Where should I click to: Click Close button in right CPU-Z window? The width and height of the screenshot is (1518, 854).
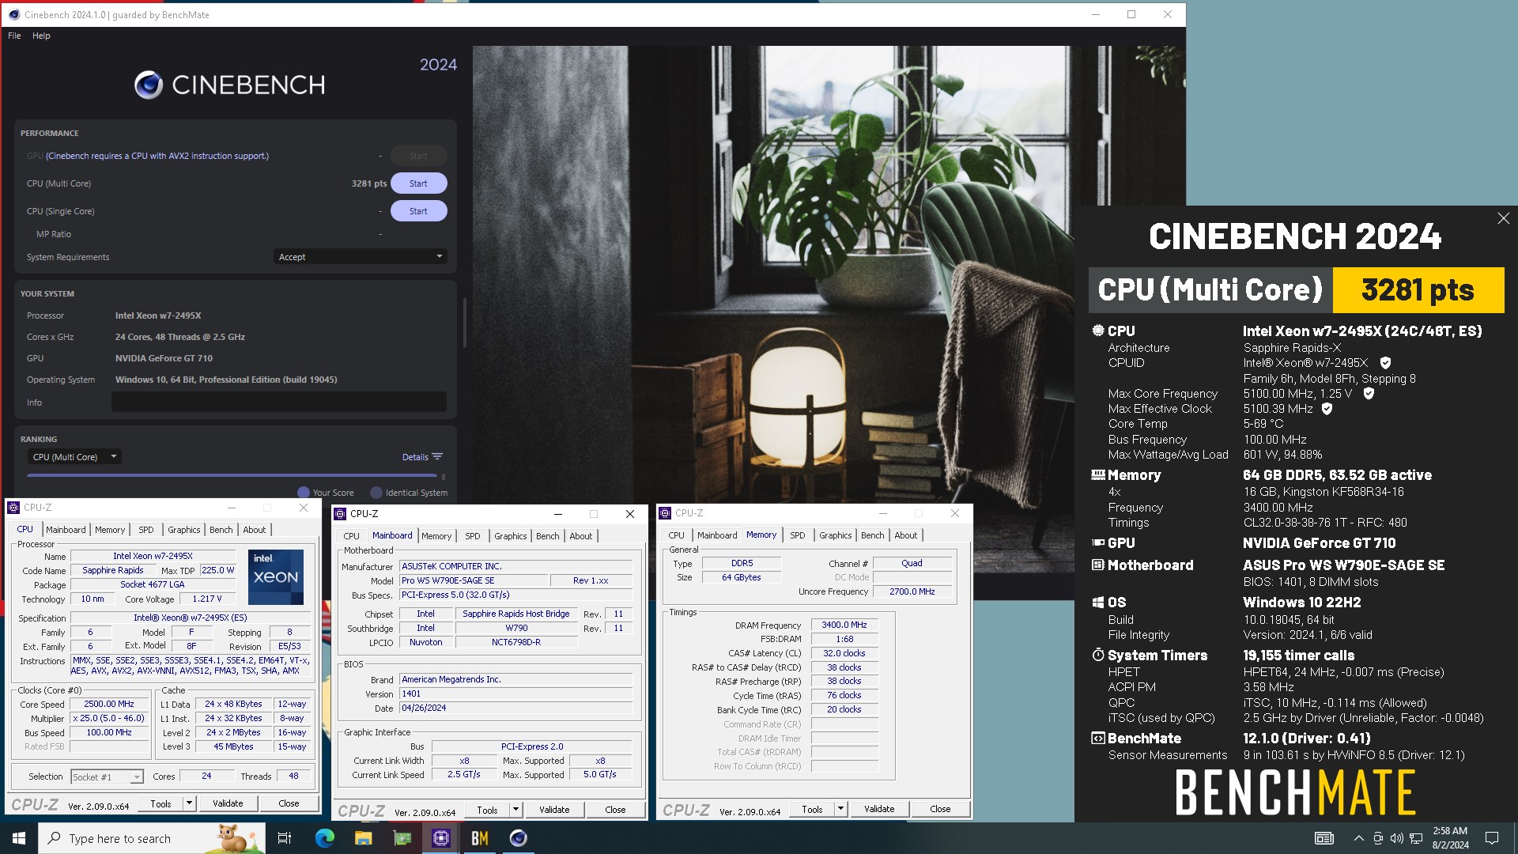pos(940,809)
